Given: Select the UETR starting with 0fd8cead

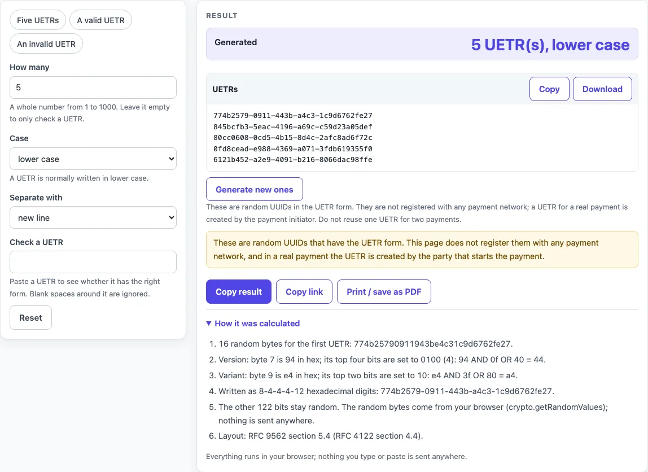Looking at the screenshot, I should (292, 149).
